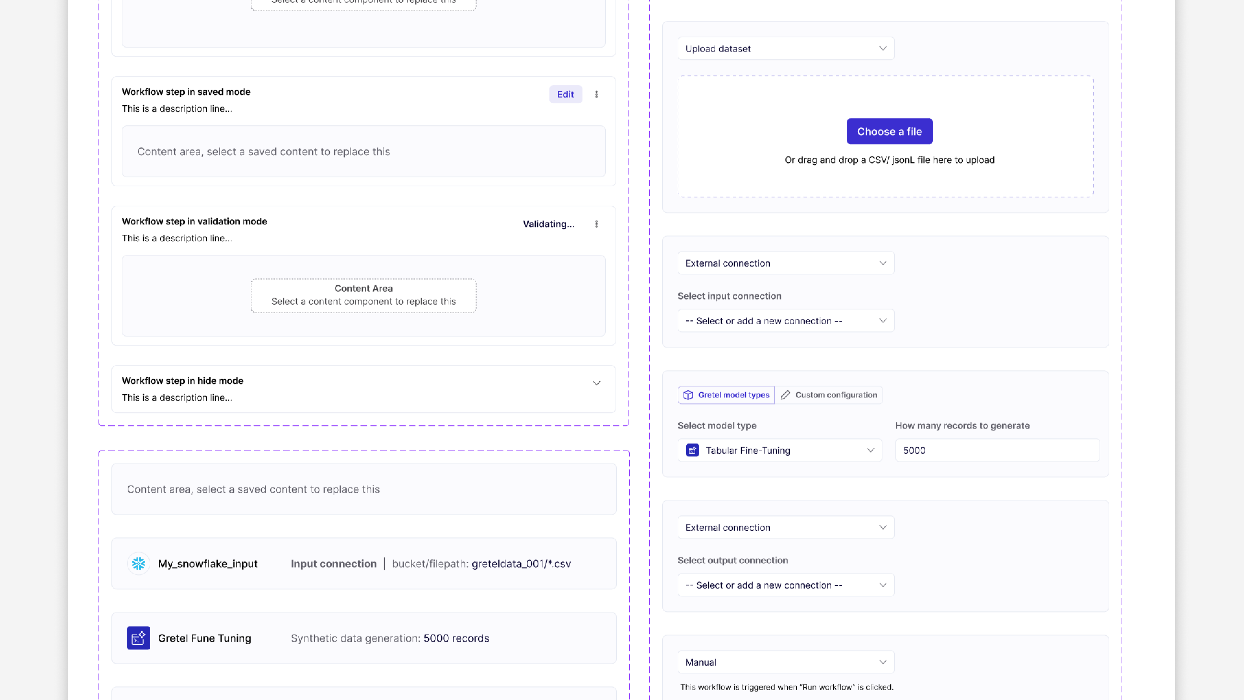Click pencil icon in Custom configuration
Image resolution: width=1244 pixels, height=700 pixels.
pyautogui.click(x=785, y=395)
